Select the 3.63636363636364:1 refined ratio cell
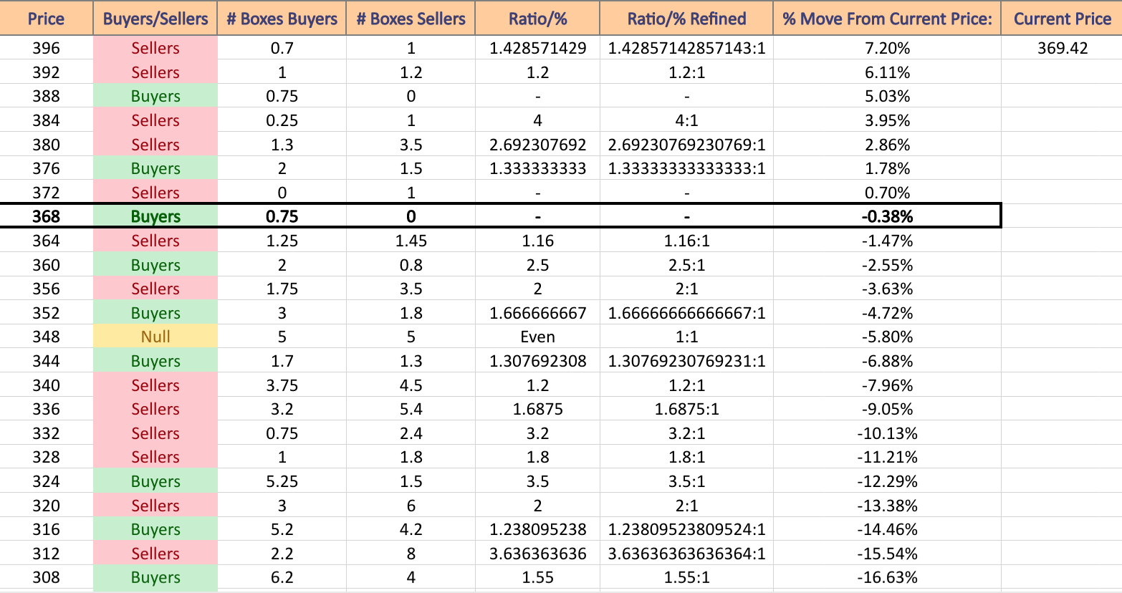 click(686, 554)
